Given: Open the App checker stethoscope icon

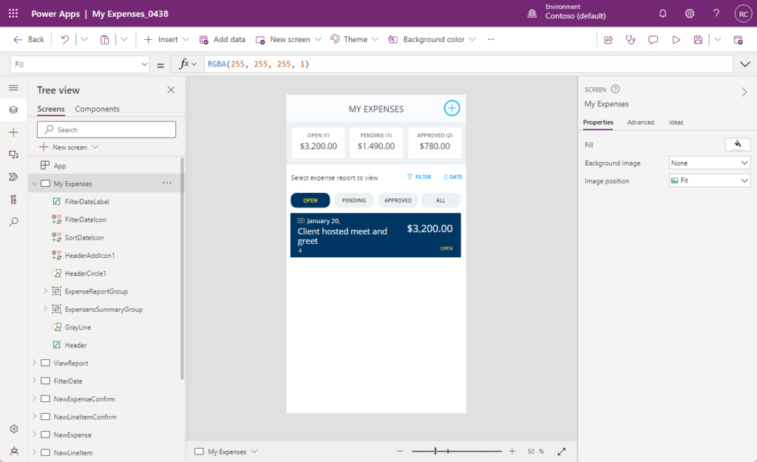Looking at the screenshot, I should coord(631,40).
